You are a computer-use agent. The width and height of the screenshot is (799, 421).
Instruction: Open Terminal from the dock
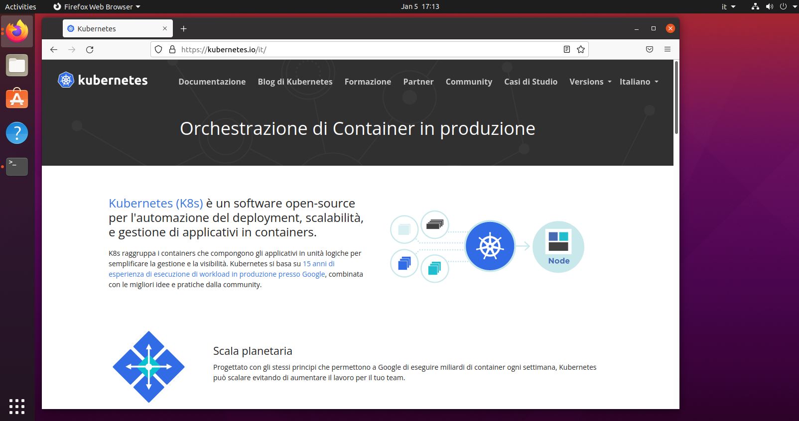pyautogui.click(x=17, y=167)
